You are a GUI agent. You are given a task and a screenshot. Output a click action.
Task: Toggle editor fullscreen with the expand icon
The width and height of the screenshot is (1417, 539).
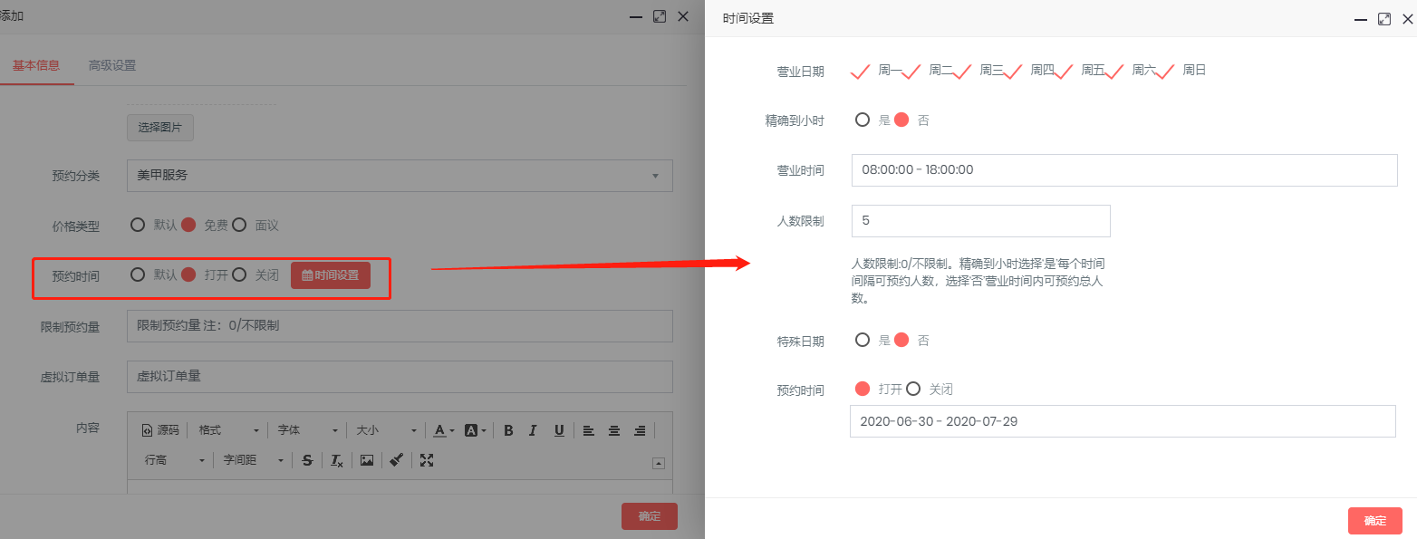coord(427,460)
